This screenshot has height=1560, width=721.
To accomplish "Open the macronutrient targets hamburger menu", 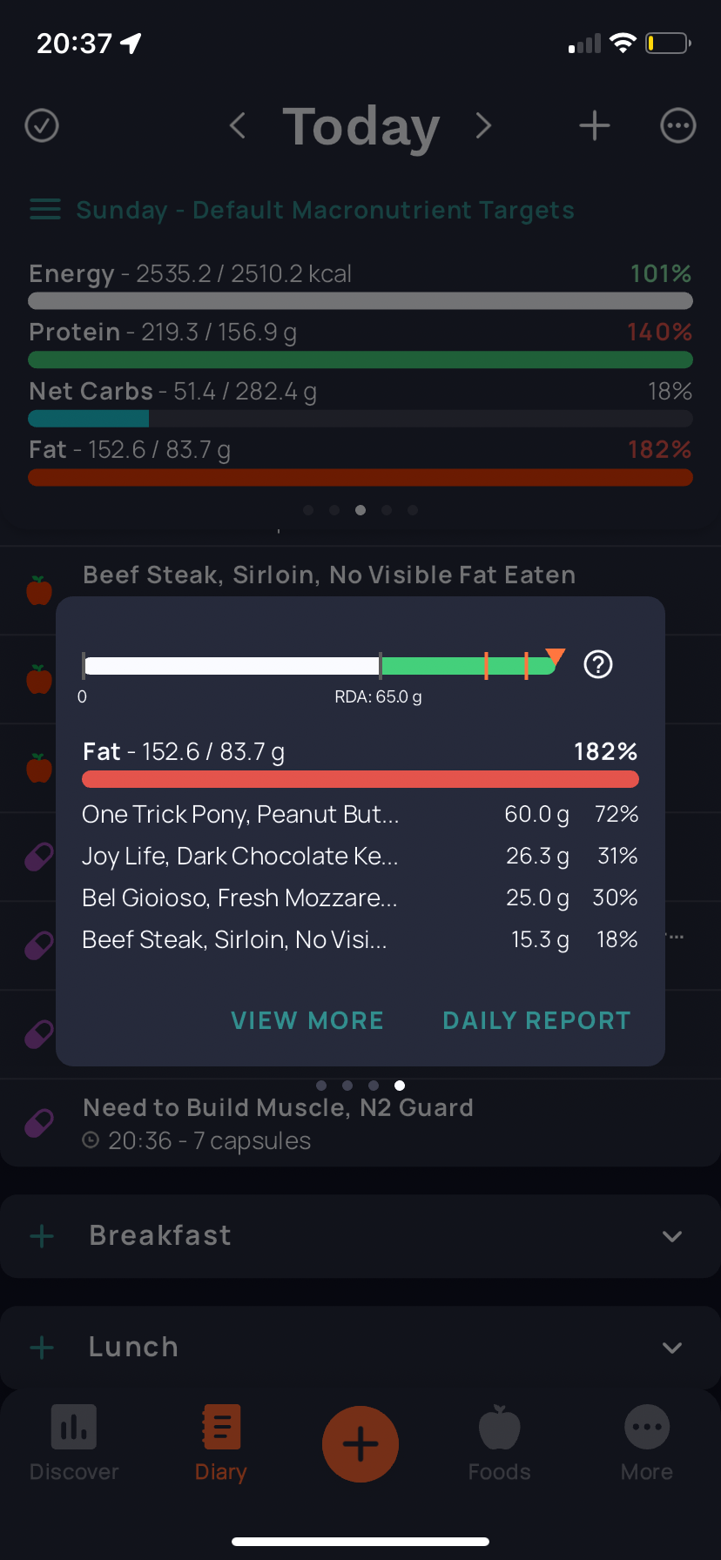I will click(x=45, y=210).
